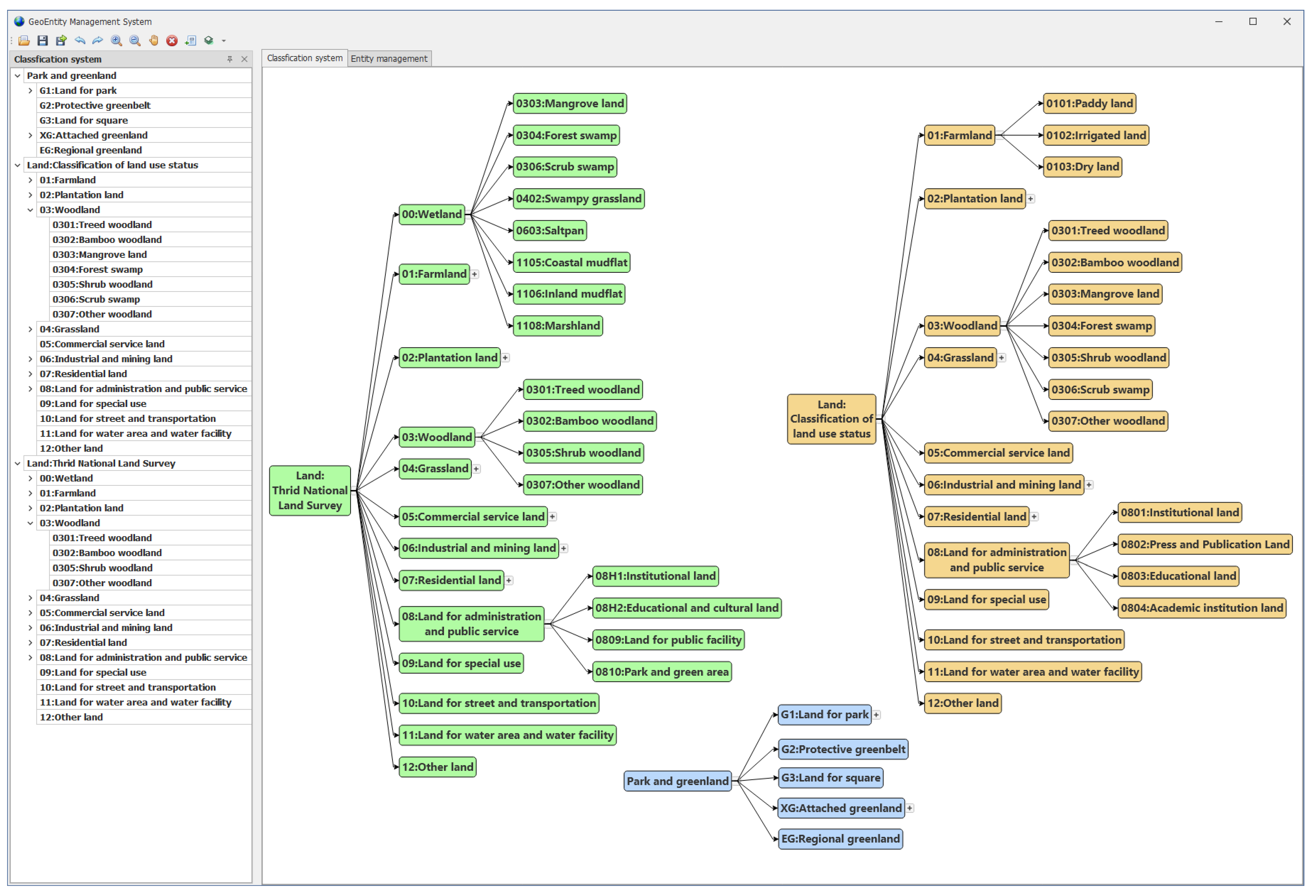Click the Undo arrow icon
Viewport: 1313px width, 896px height.
80,41
